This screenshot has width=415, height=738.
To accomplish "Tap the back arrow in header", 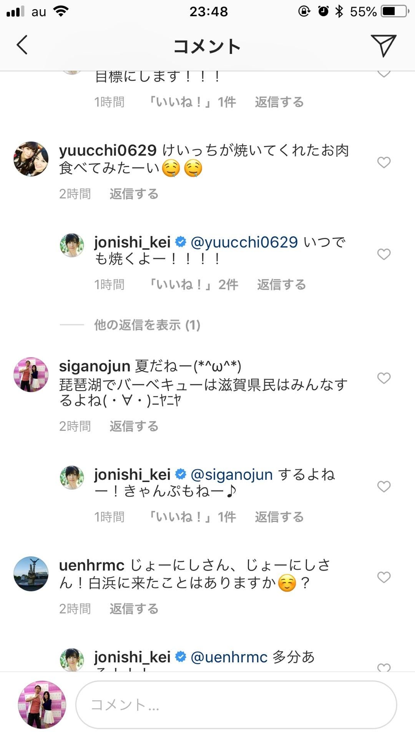I will (22, 45).
